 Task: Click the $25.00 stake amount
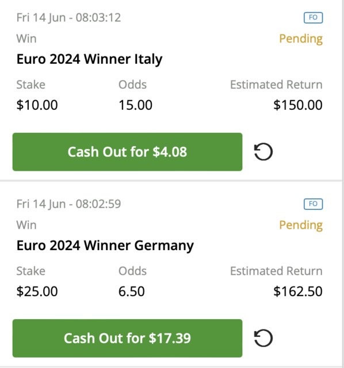37,292
